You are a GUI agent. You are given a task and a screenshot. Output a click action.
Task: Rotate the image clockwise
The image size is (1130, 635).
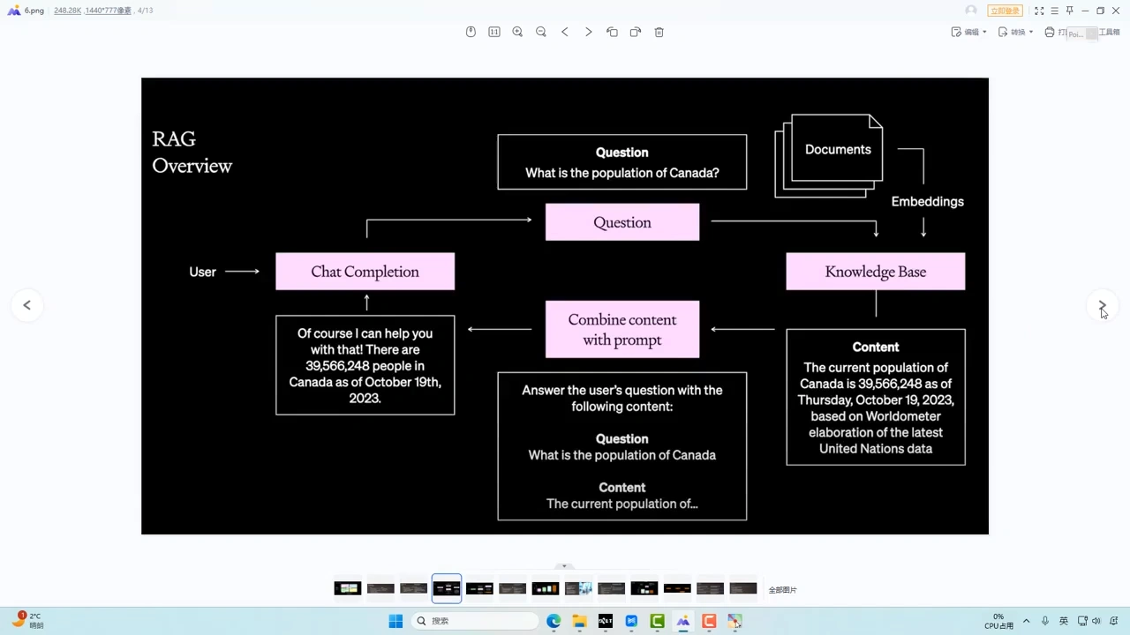coord(636,32)
